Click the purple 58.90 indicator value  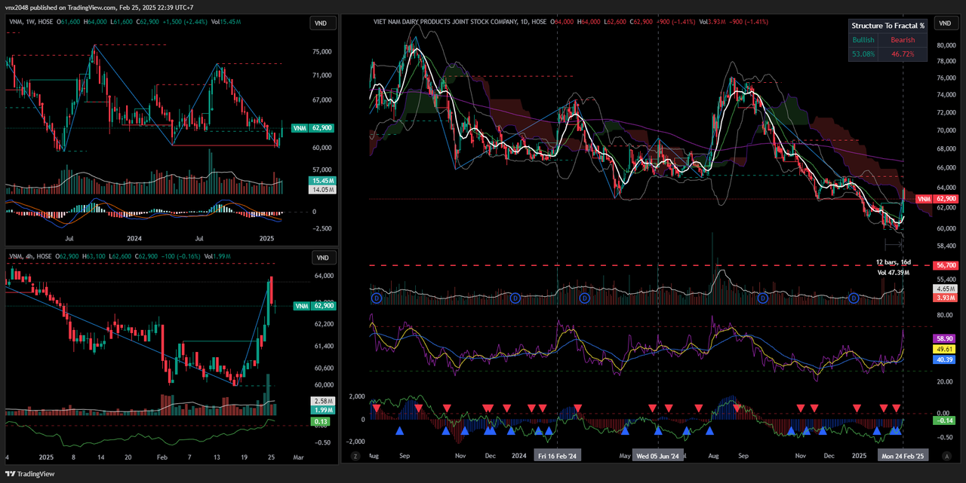tap(945, 339)
